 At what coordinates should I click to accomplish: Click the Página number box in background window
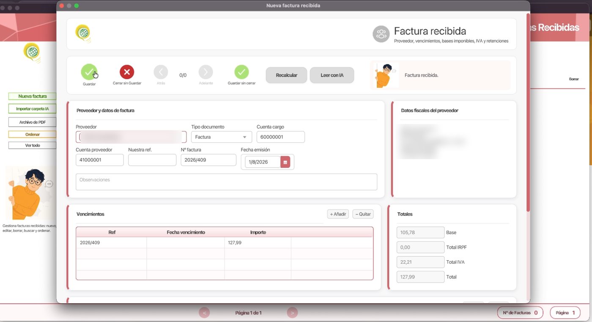pyautogui.click(x=565, y=313)
